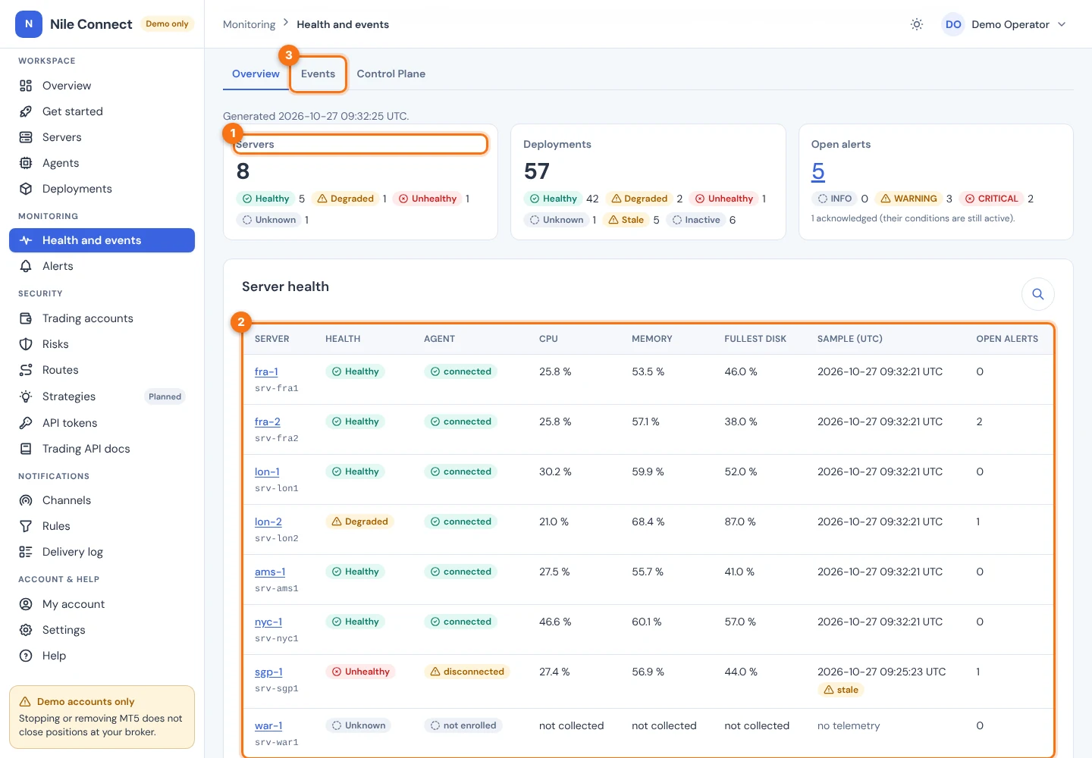The image size is (1092, 758).
Task: Click the lon-2 Degraded health badge
Action: click(x=359, y=522)
